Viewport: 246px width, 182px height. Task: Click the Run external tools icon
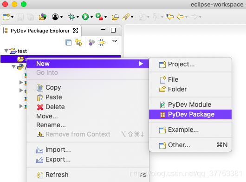click(99, 17)
